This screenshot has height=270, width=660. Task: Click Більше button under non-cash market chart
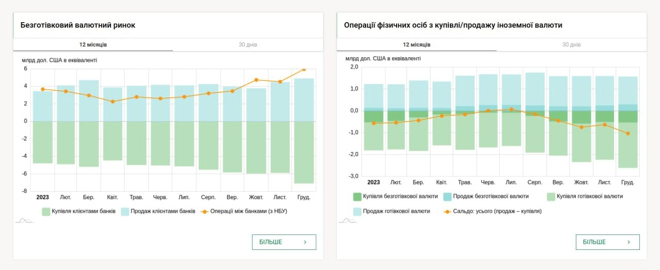point(284,242)
